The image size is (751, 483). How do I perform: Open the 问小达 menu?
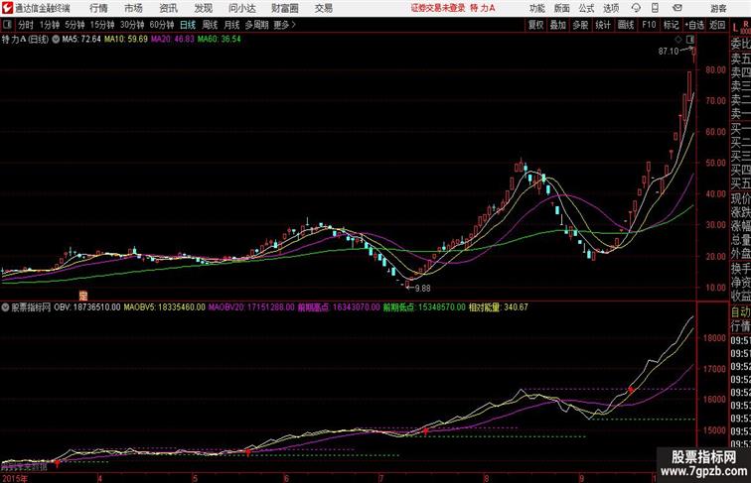coord(241,8)
